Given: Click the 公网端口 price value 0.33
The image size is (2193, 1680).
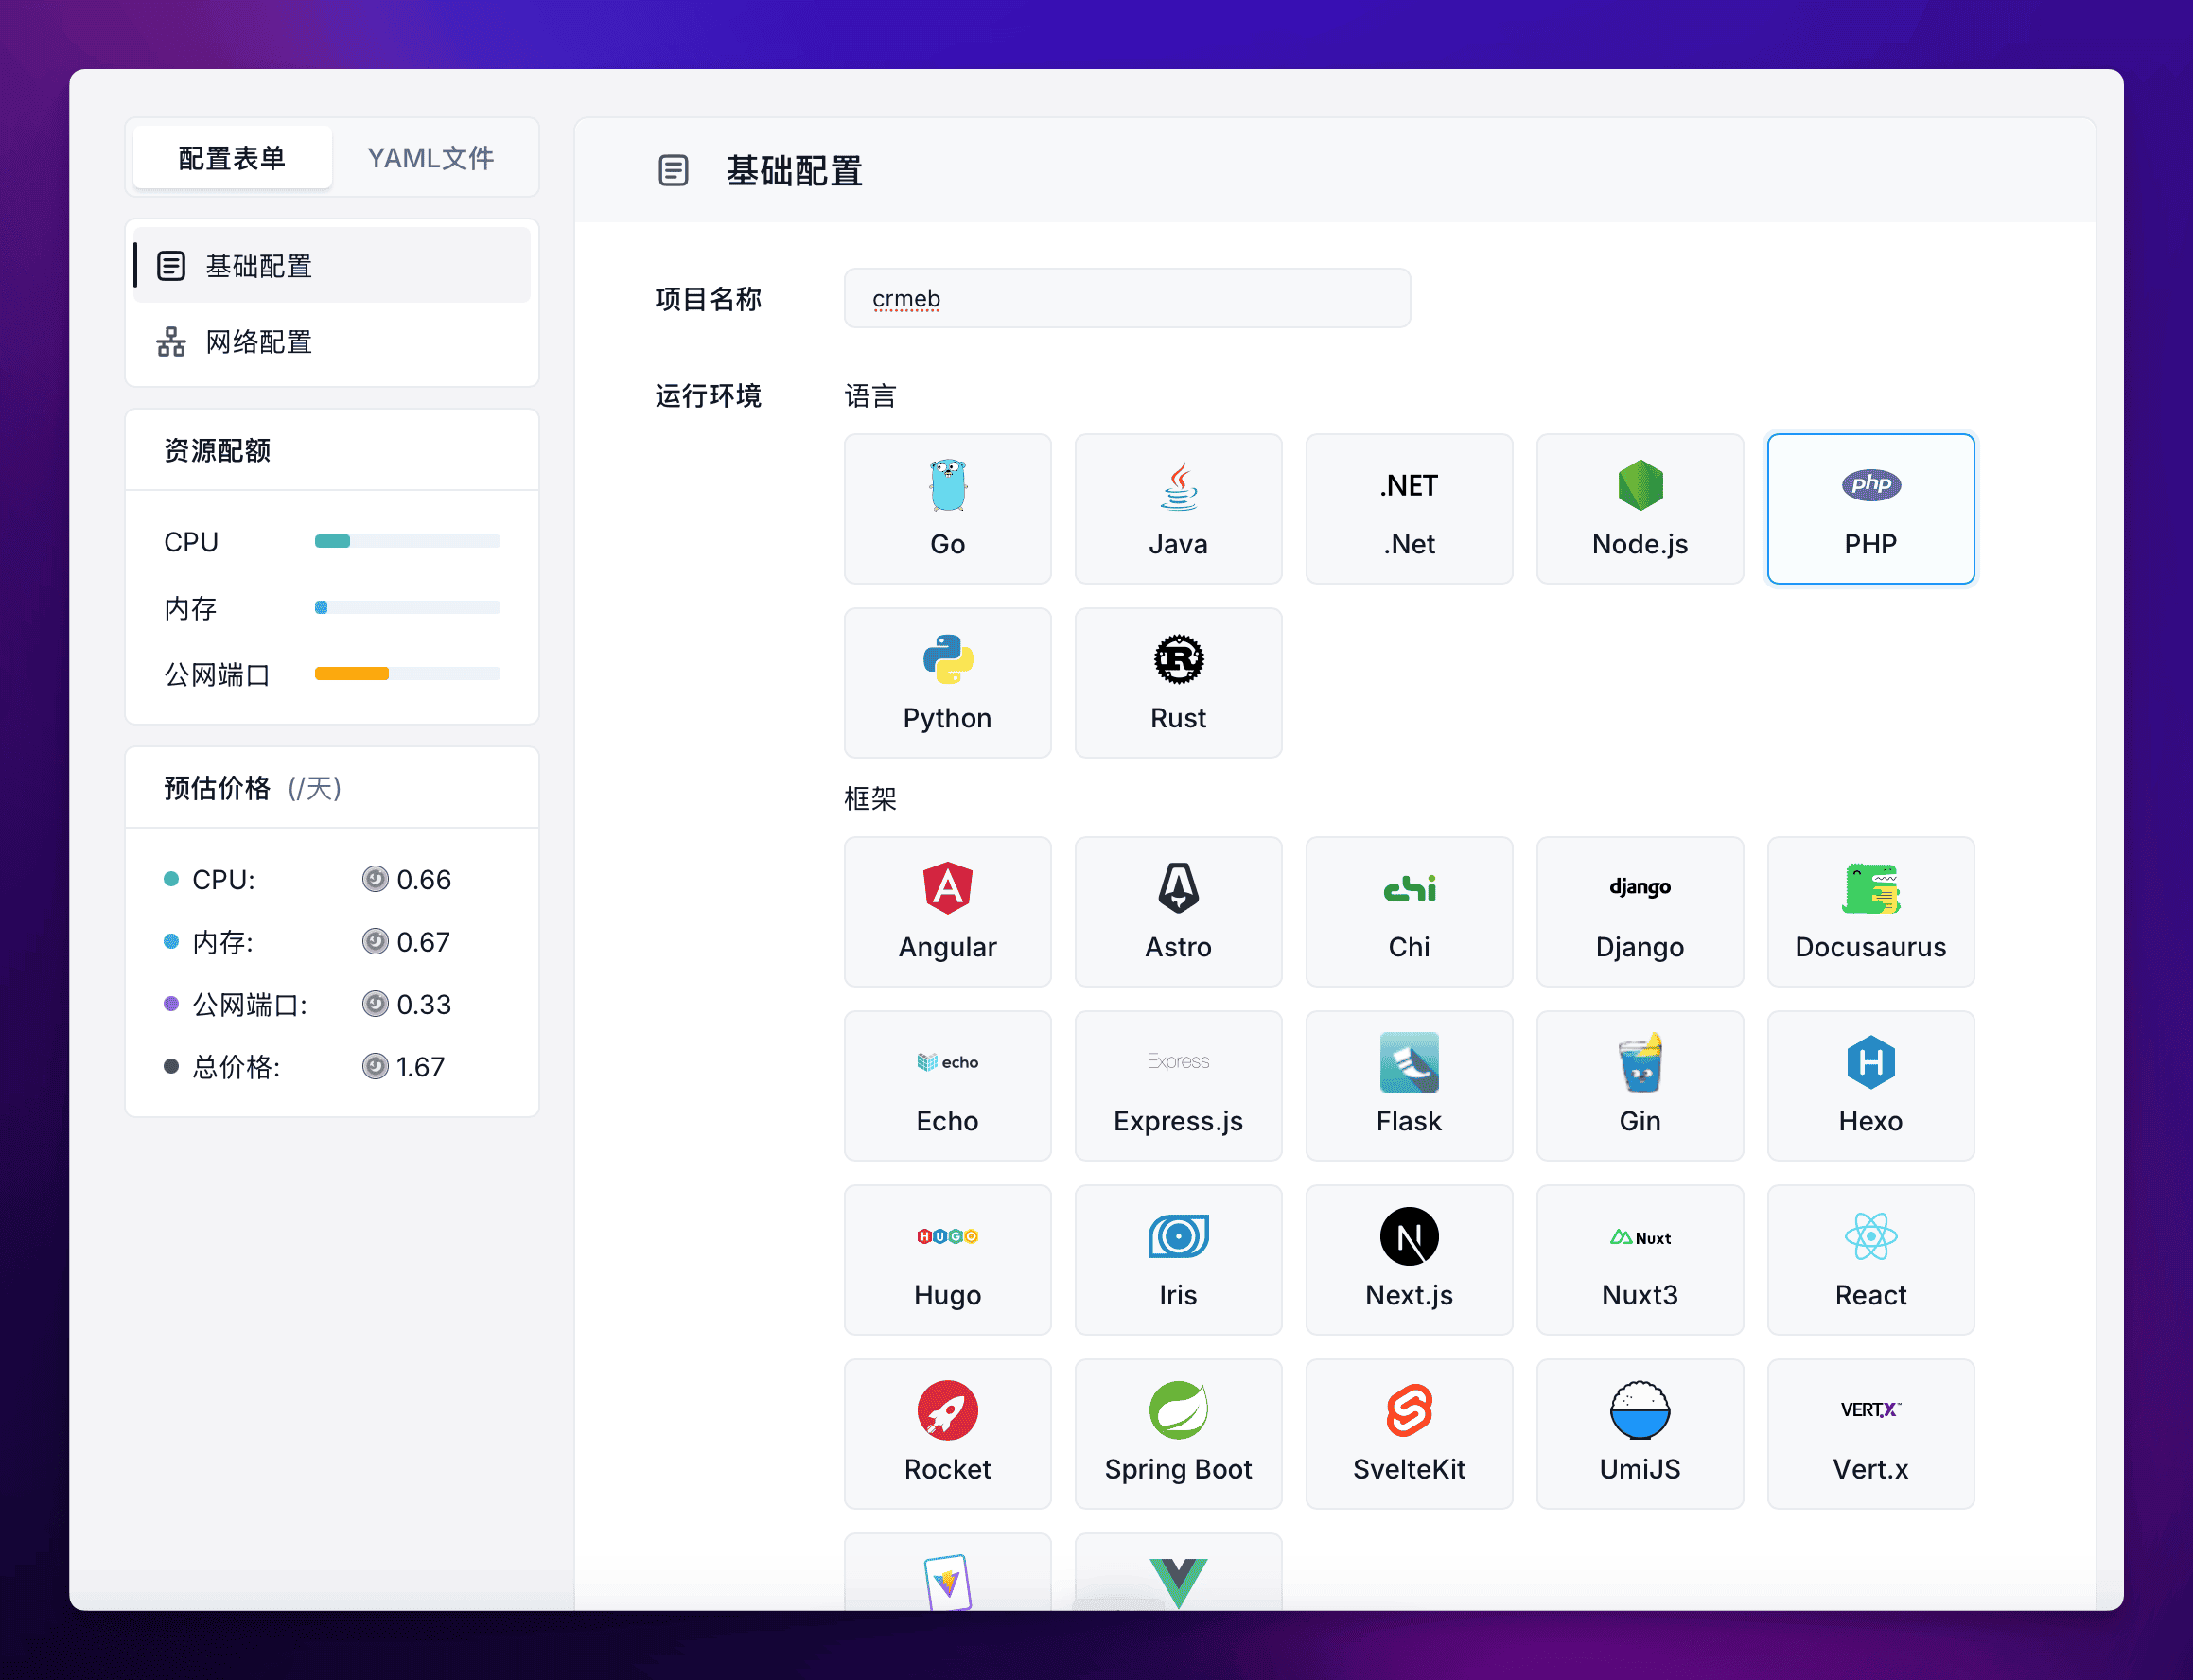Looking at the screenshot, I should [x=423, y=1004].
